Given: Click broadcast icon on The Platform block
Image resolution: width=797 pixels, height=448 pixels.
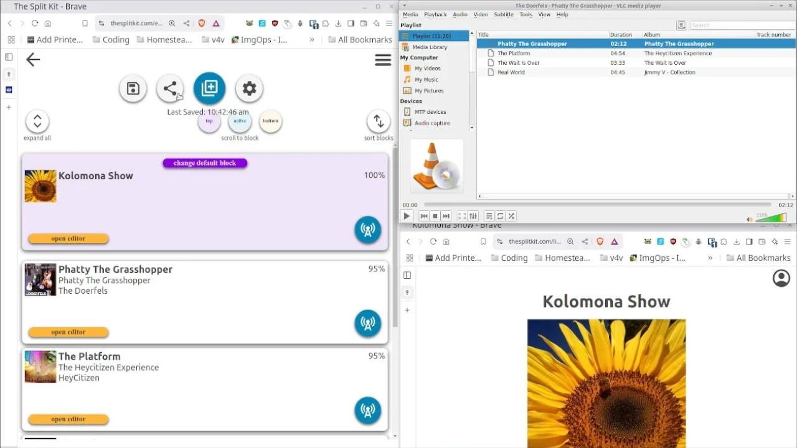Looking at the screenshot, I should (367, 411).
